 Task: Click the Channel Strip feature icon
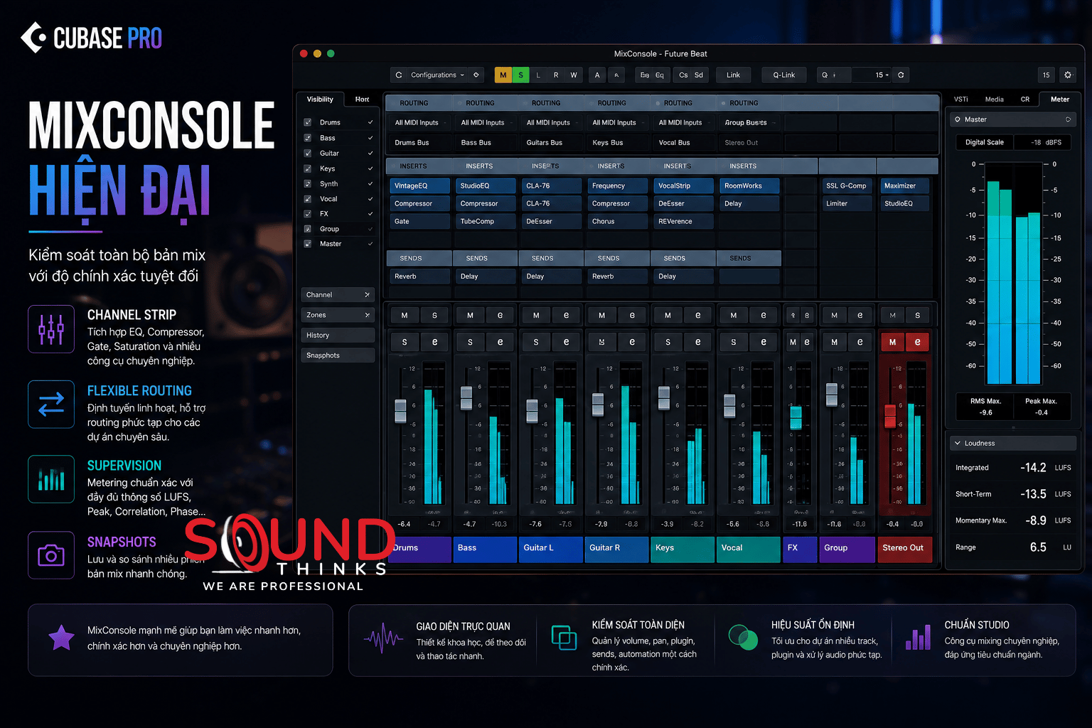pos(51,329)
